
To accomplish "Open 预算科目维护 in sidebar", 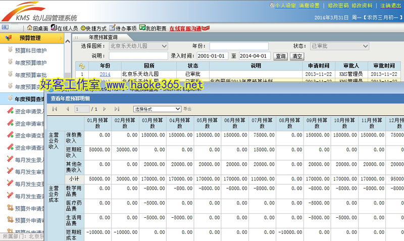I will click(31, 50).
